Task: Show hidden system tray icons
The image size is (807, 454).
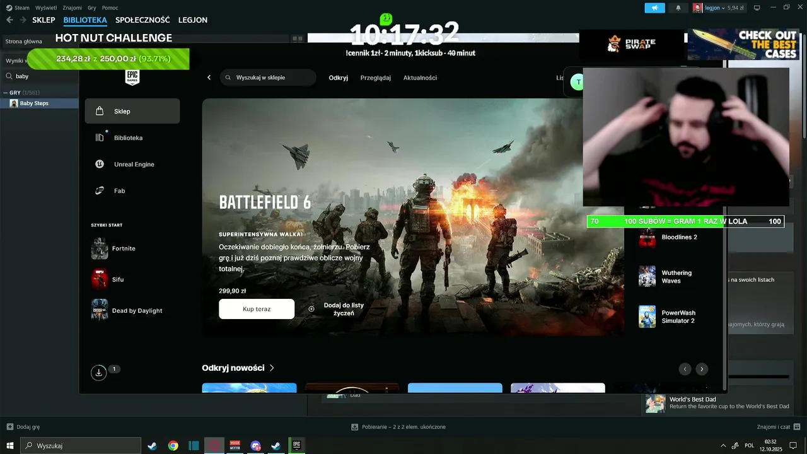Action: click(x=723, y=446)
